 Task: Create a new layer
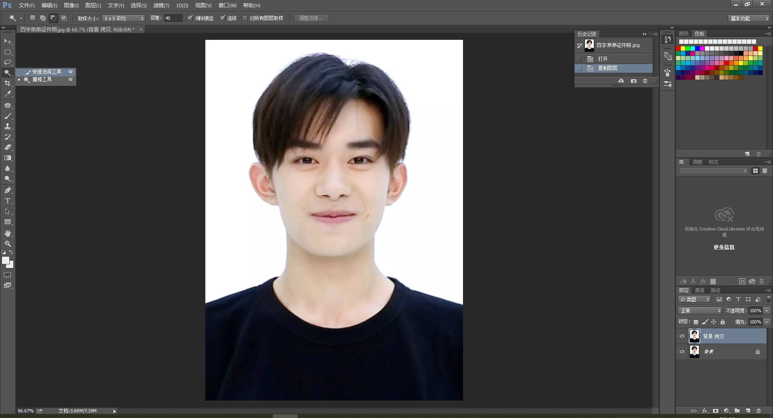748,411
